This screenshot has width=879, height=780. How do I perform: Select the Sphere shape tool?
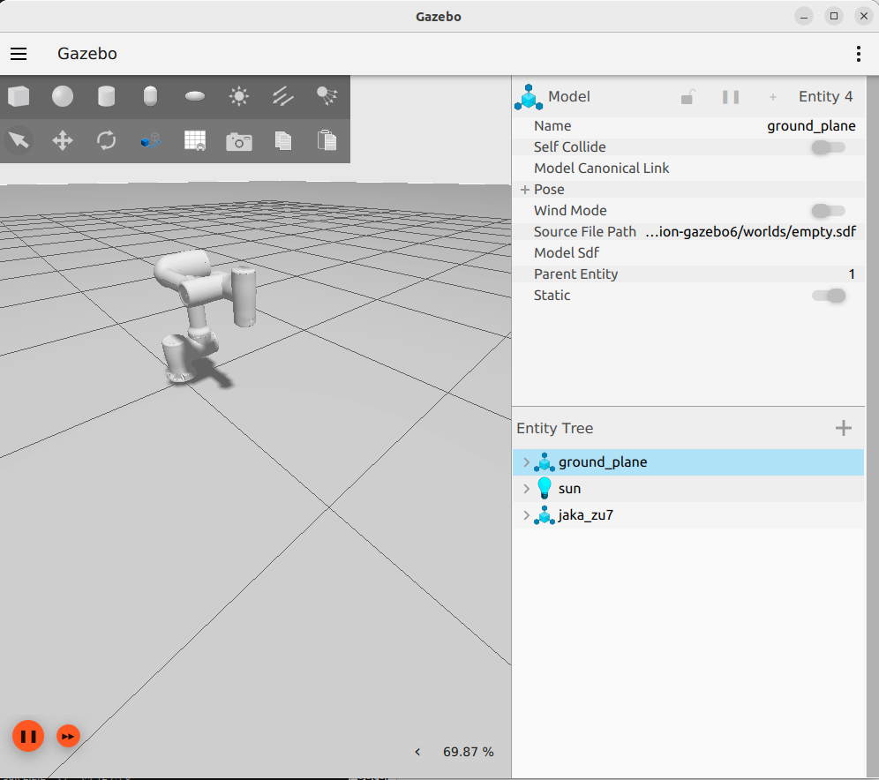tap(63, 96)
